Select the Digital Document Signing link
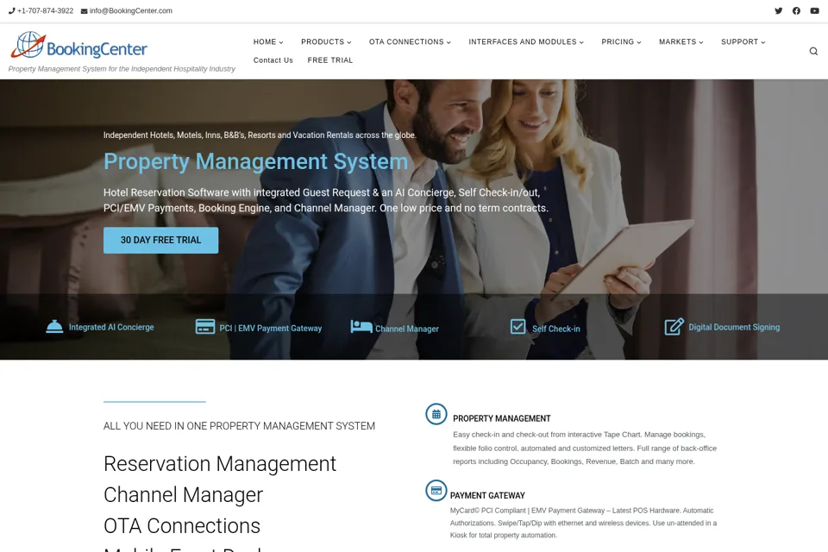 [x=734, y=328]
